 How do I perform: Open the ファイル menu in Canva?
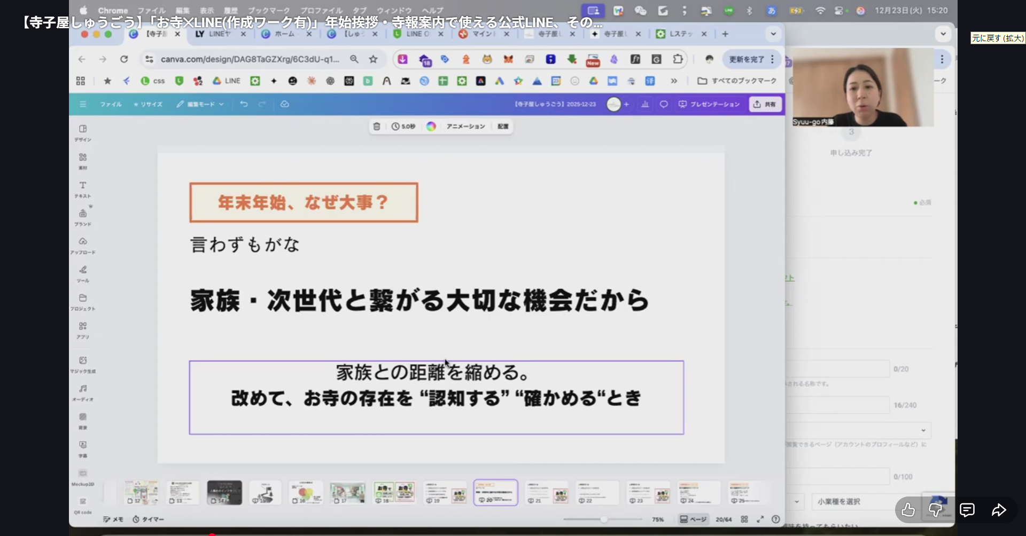[x=111, y=104]
